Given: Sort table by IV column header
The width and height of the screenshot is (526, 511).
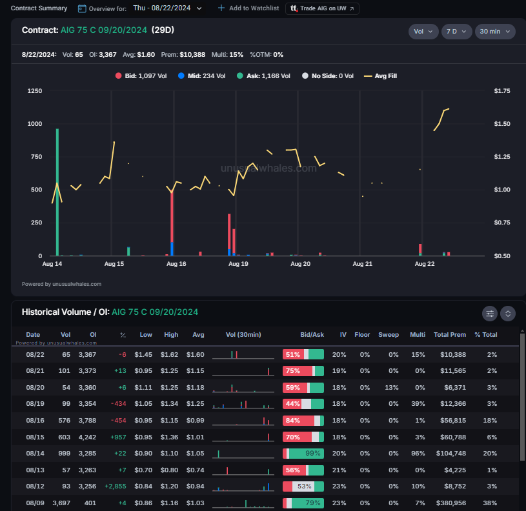Looking at the screenshot, I should [x=343, y=335].
